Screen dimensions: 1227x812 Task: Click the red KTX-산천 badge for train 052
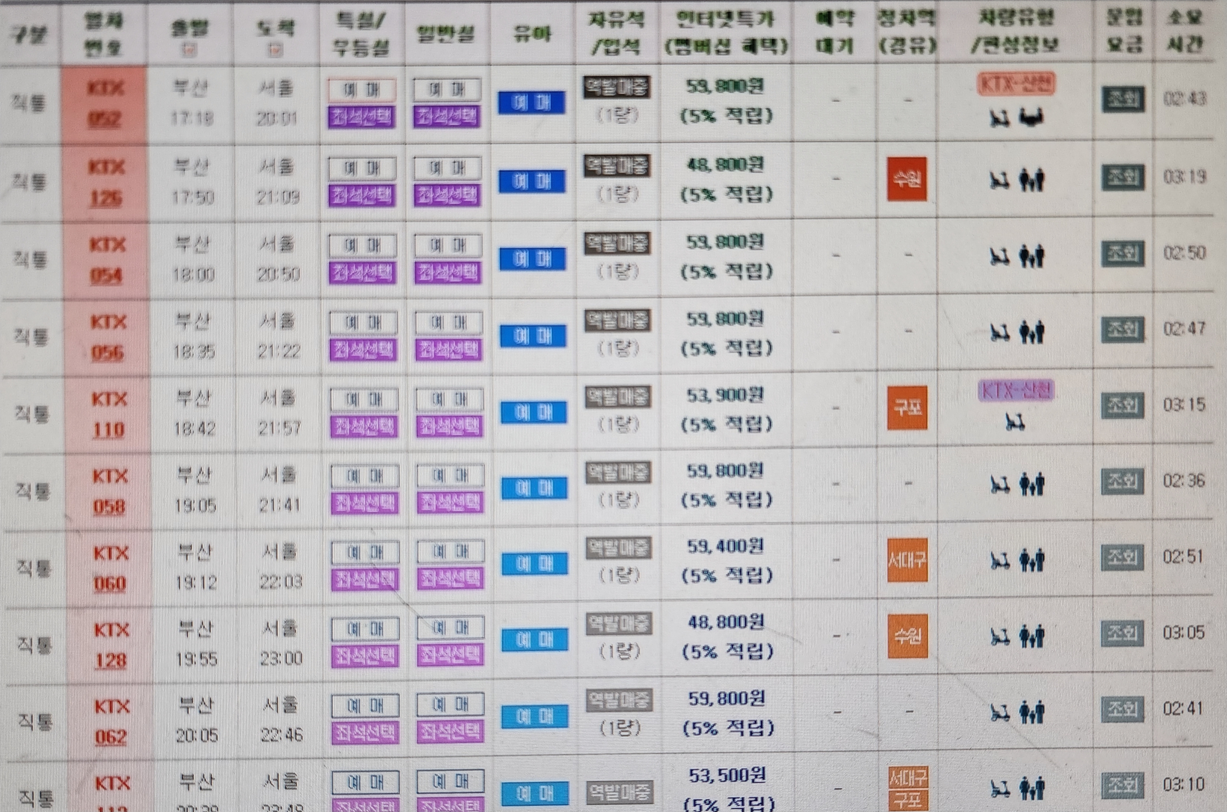1016,84
